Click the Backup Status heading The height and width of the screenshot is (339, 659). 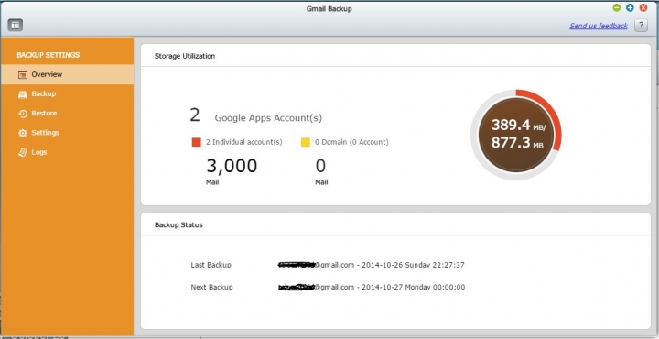pos(178,225)
